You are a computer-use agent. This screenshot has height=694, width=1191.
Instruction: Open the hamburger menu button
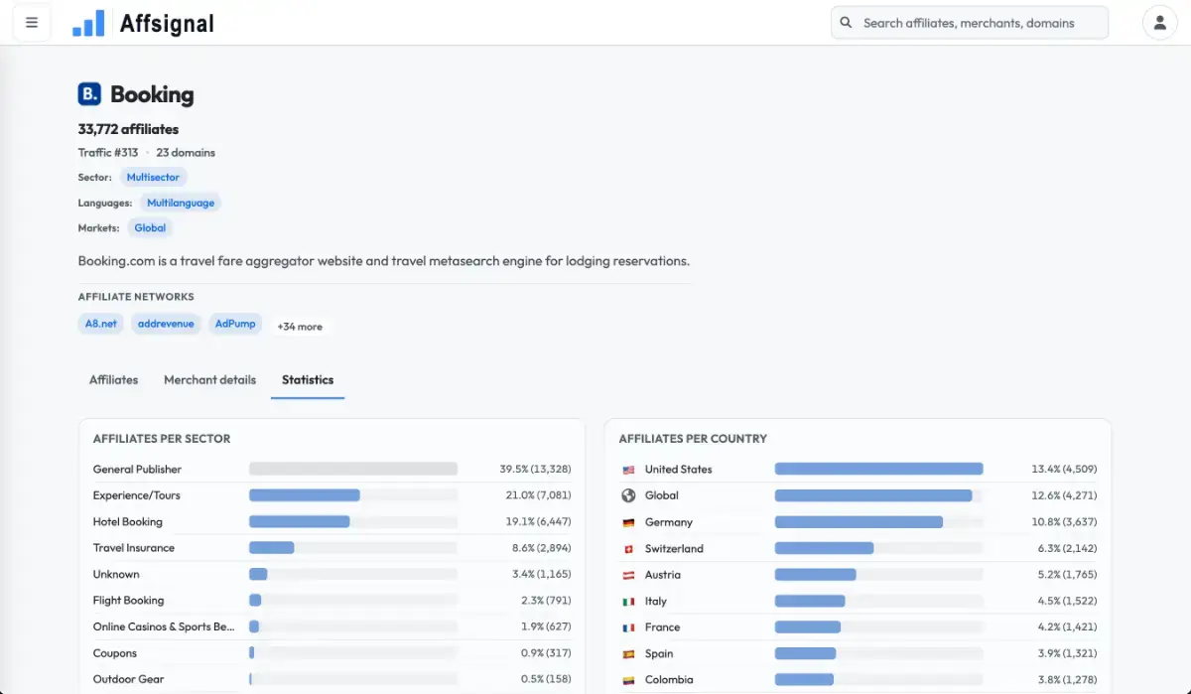click(32, 22)
